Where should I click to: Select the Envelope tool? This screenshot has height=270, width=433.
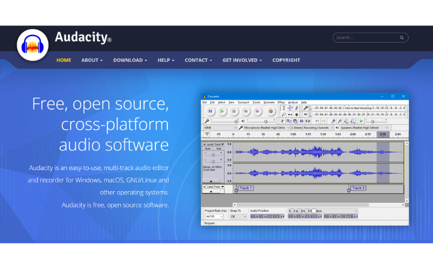290,109
